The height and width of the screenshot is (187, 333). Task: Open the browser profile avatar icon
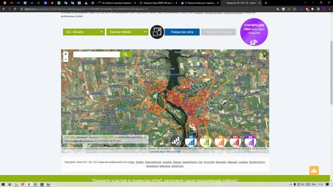point(324,9)
